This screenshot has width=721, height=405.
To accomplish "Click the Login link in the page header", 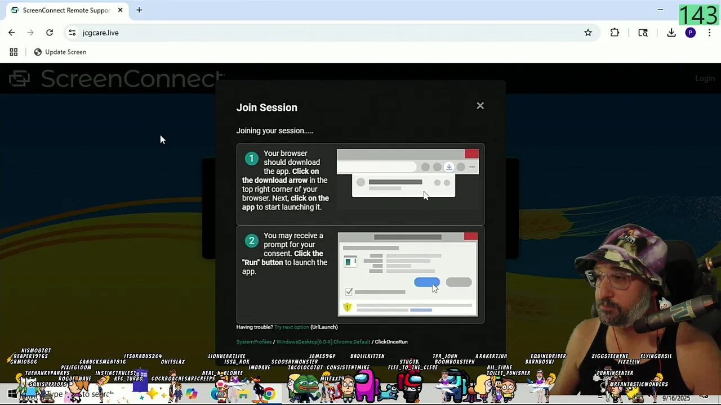I will pos(705,78).
